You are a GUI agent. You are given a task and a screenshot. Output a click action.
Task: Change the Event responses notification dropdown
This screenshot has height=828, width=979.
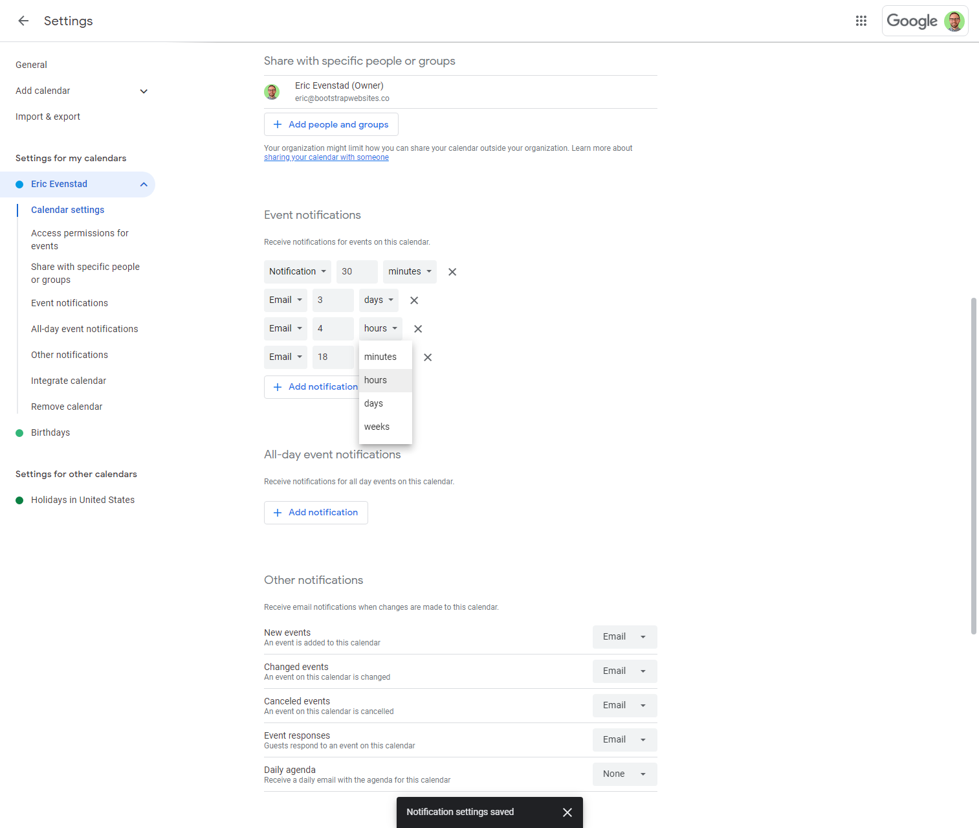coord(624,740)
